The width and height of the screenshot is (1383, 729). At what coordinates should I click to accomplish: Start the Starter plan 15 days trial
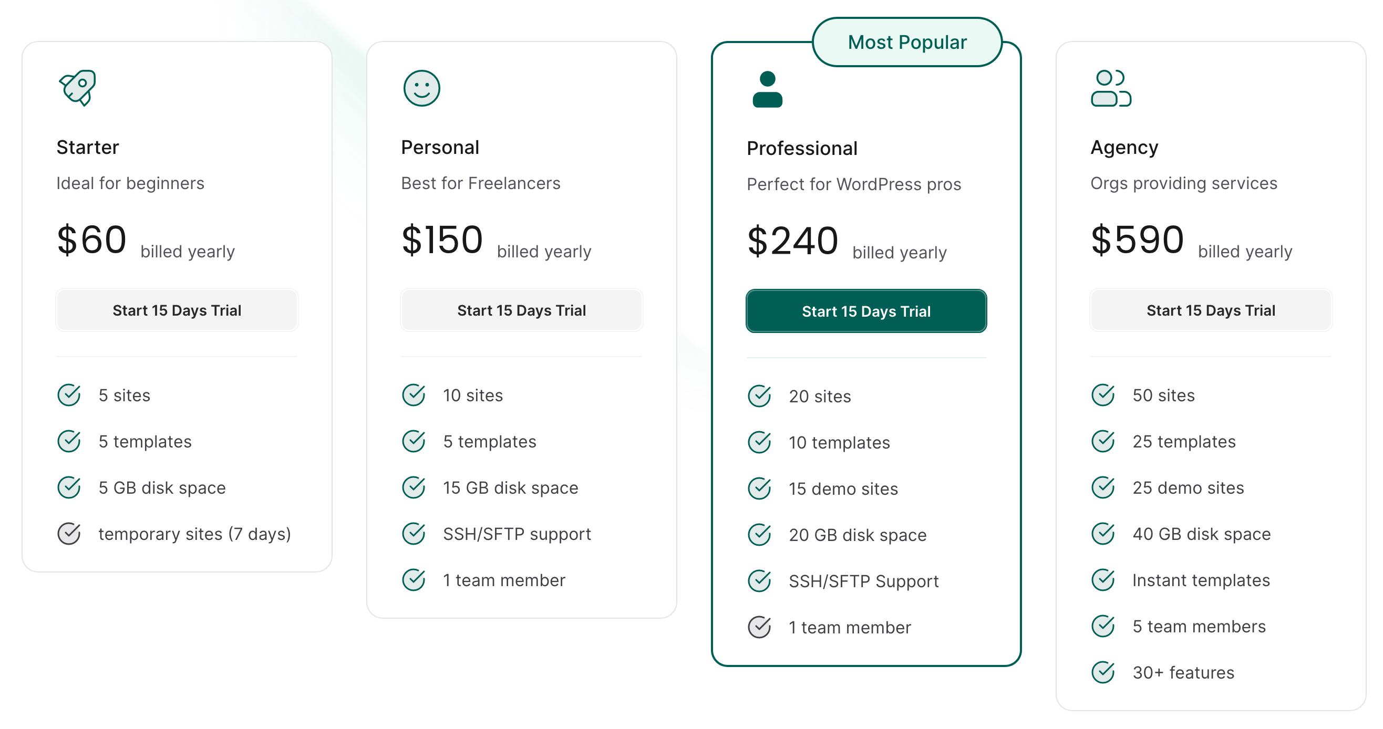click(177, 310)
